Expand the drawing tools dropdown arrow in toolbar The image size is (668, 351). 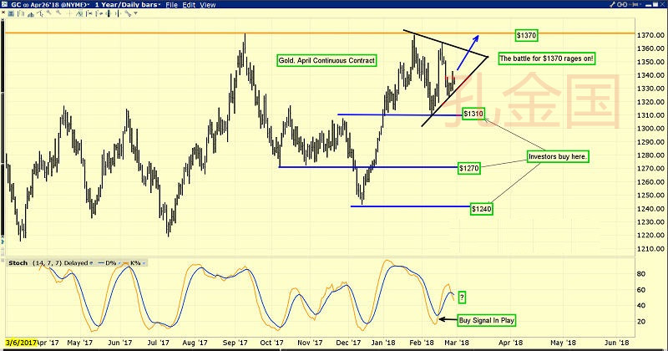point(135,13)
